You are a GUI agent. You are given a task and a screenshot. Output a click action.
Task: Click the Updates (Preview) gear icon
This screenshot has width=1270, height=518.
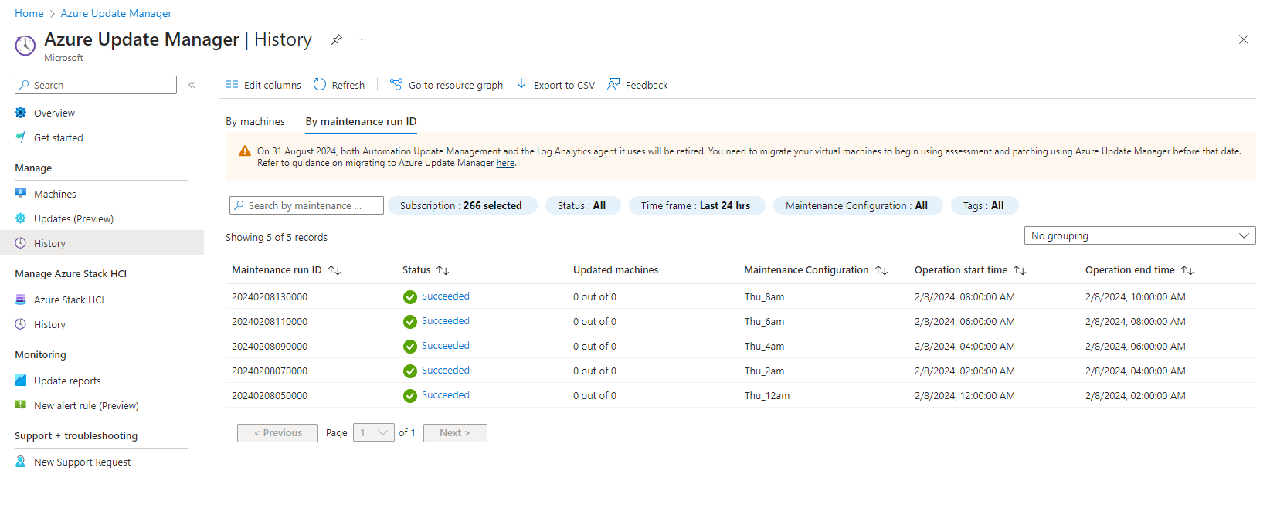(21, 218)
